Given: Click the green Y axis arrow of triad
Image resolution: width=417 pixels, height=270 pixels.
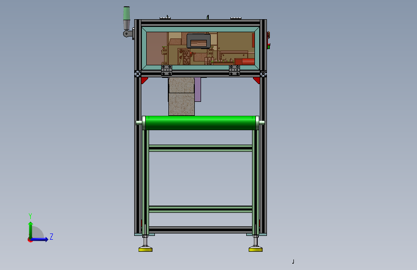Looking at the screenshot, I should 31,230.
